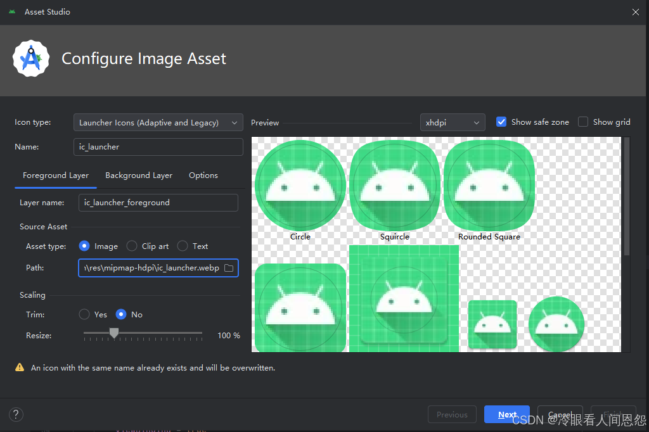Open the xhdpi density dropdown
649x432 pixels.
coord(453,122)
